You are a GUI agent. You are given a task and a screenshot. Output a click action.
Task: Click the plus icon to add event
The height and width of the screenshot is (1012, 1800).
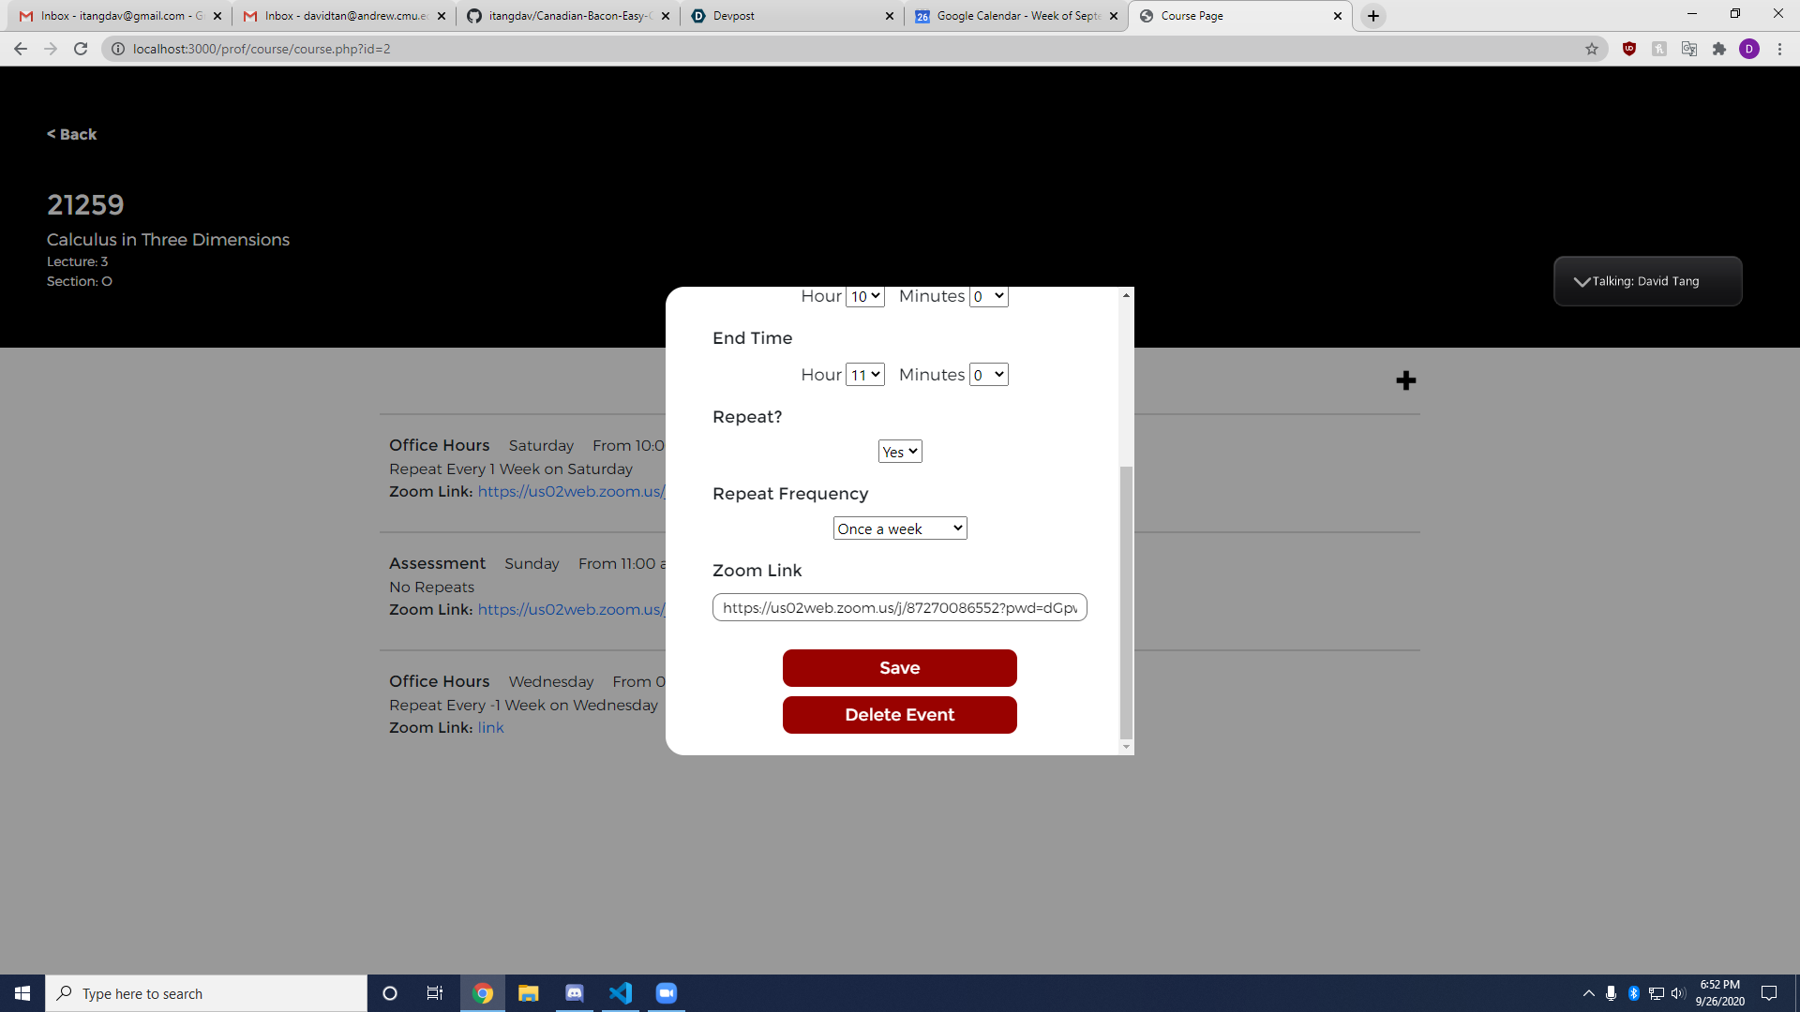coord(1405,380)
